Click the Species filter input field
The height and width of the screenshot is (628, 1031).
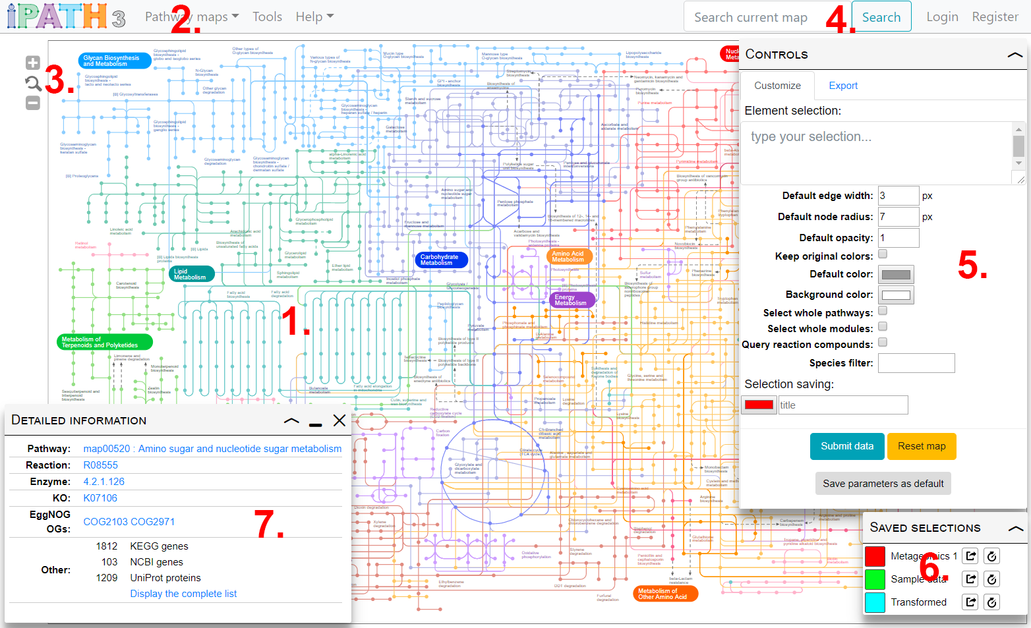click(x=916, y=363)
